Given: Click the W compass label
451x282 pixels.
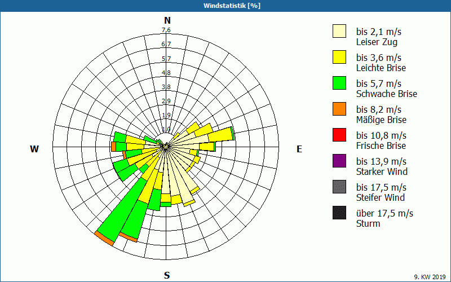Looking at the screenshot, I should pyautogui.click(x=34, y=149).
